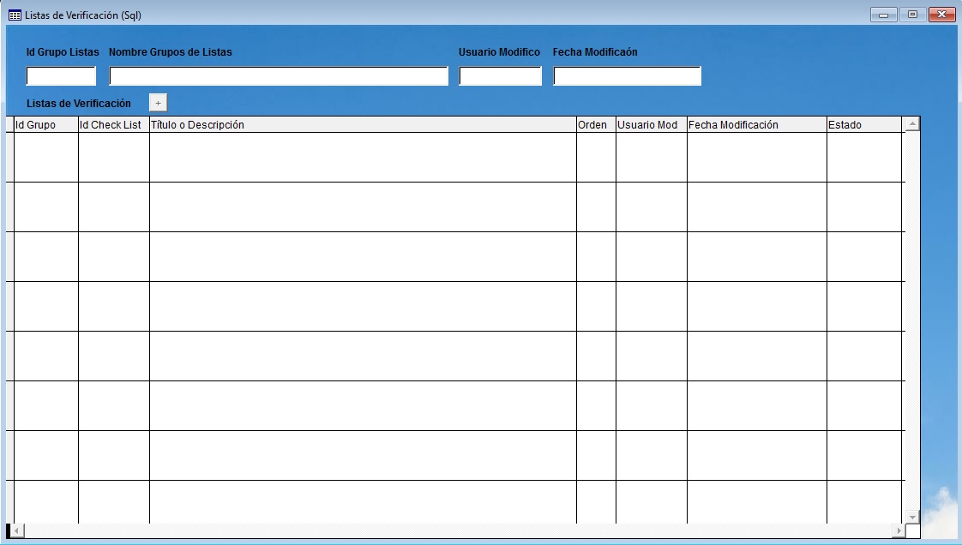The height and width of the screenshot is (545, 962).
Task: Select the Fecha Modificaón input field
Action: point(627,76)
